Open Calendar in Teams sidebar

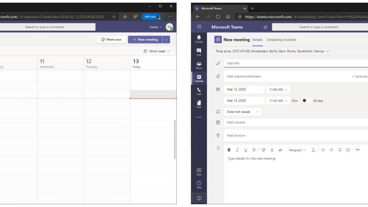(x=199, y=78)
